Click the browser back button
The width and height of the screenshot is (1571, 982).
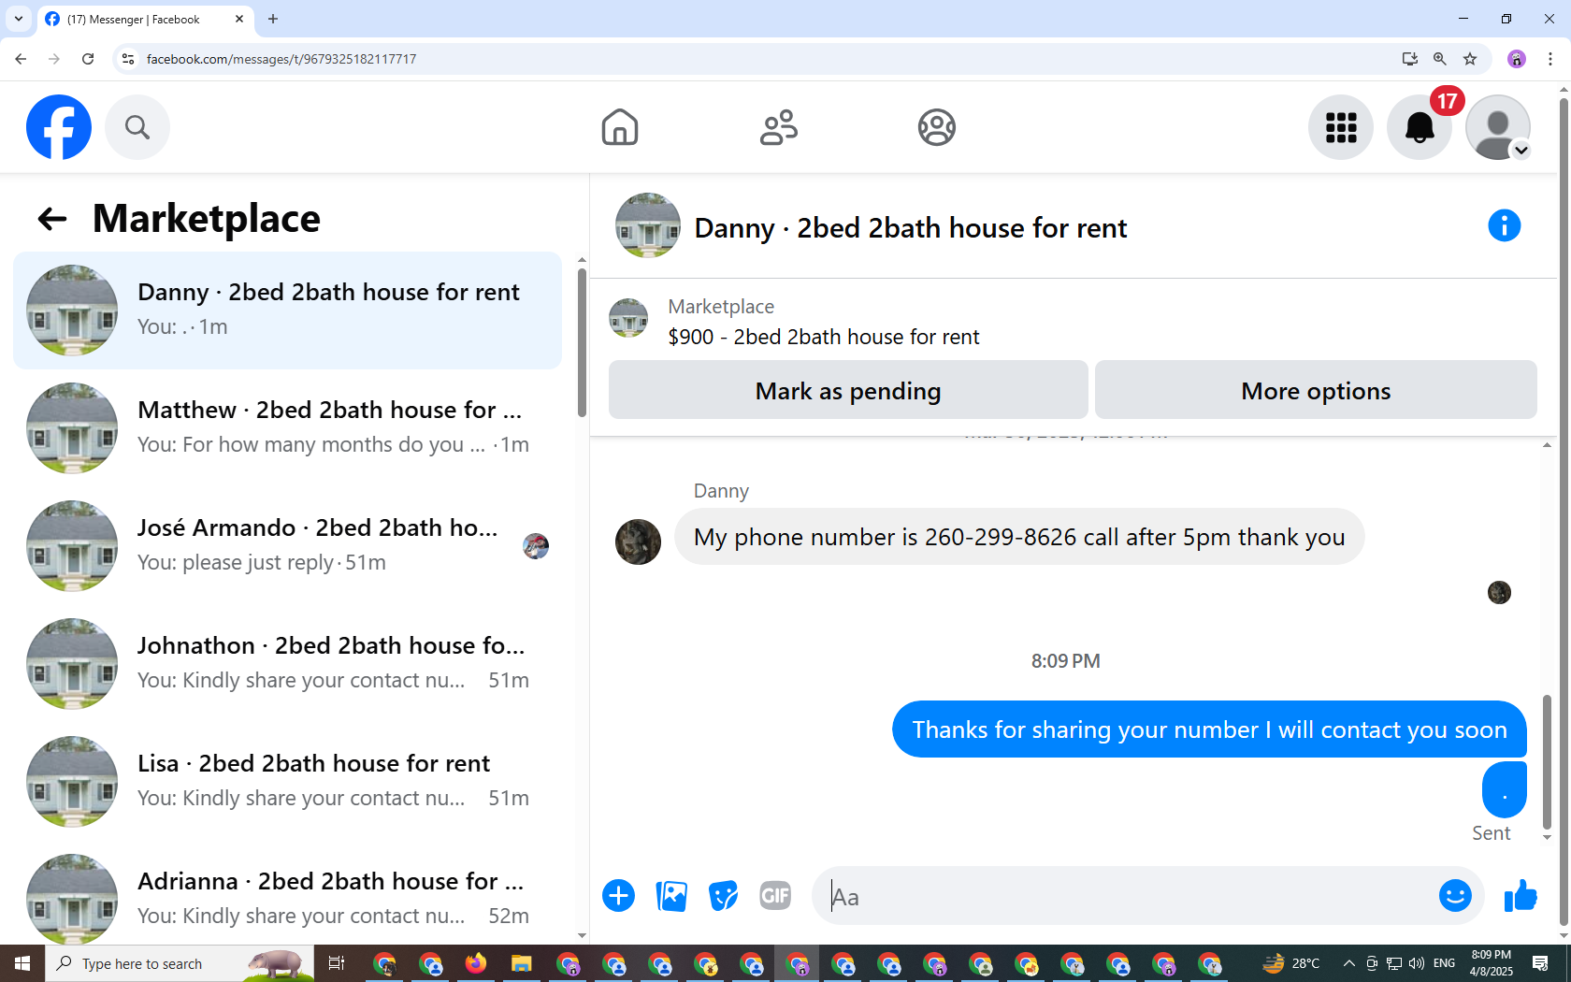(21, 59)
